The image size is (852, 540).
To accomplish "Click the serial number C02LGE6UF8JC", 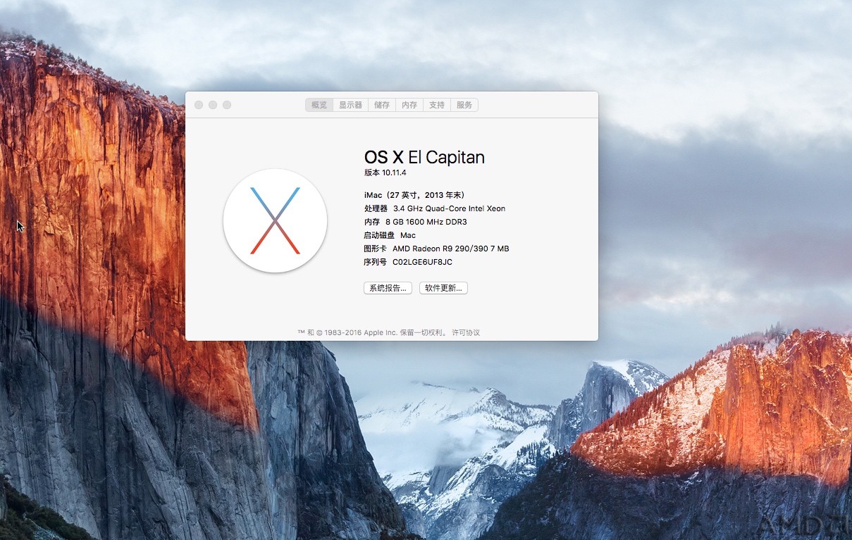I will (422, 262).
